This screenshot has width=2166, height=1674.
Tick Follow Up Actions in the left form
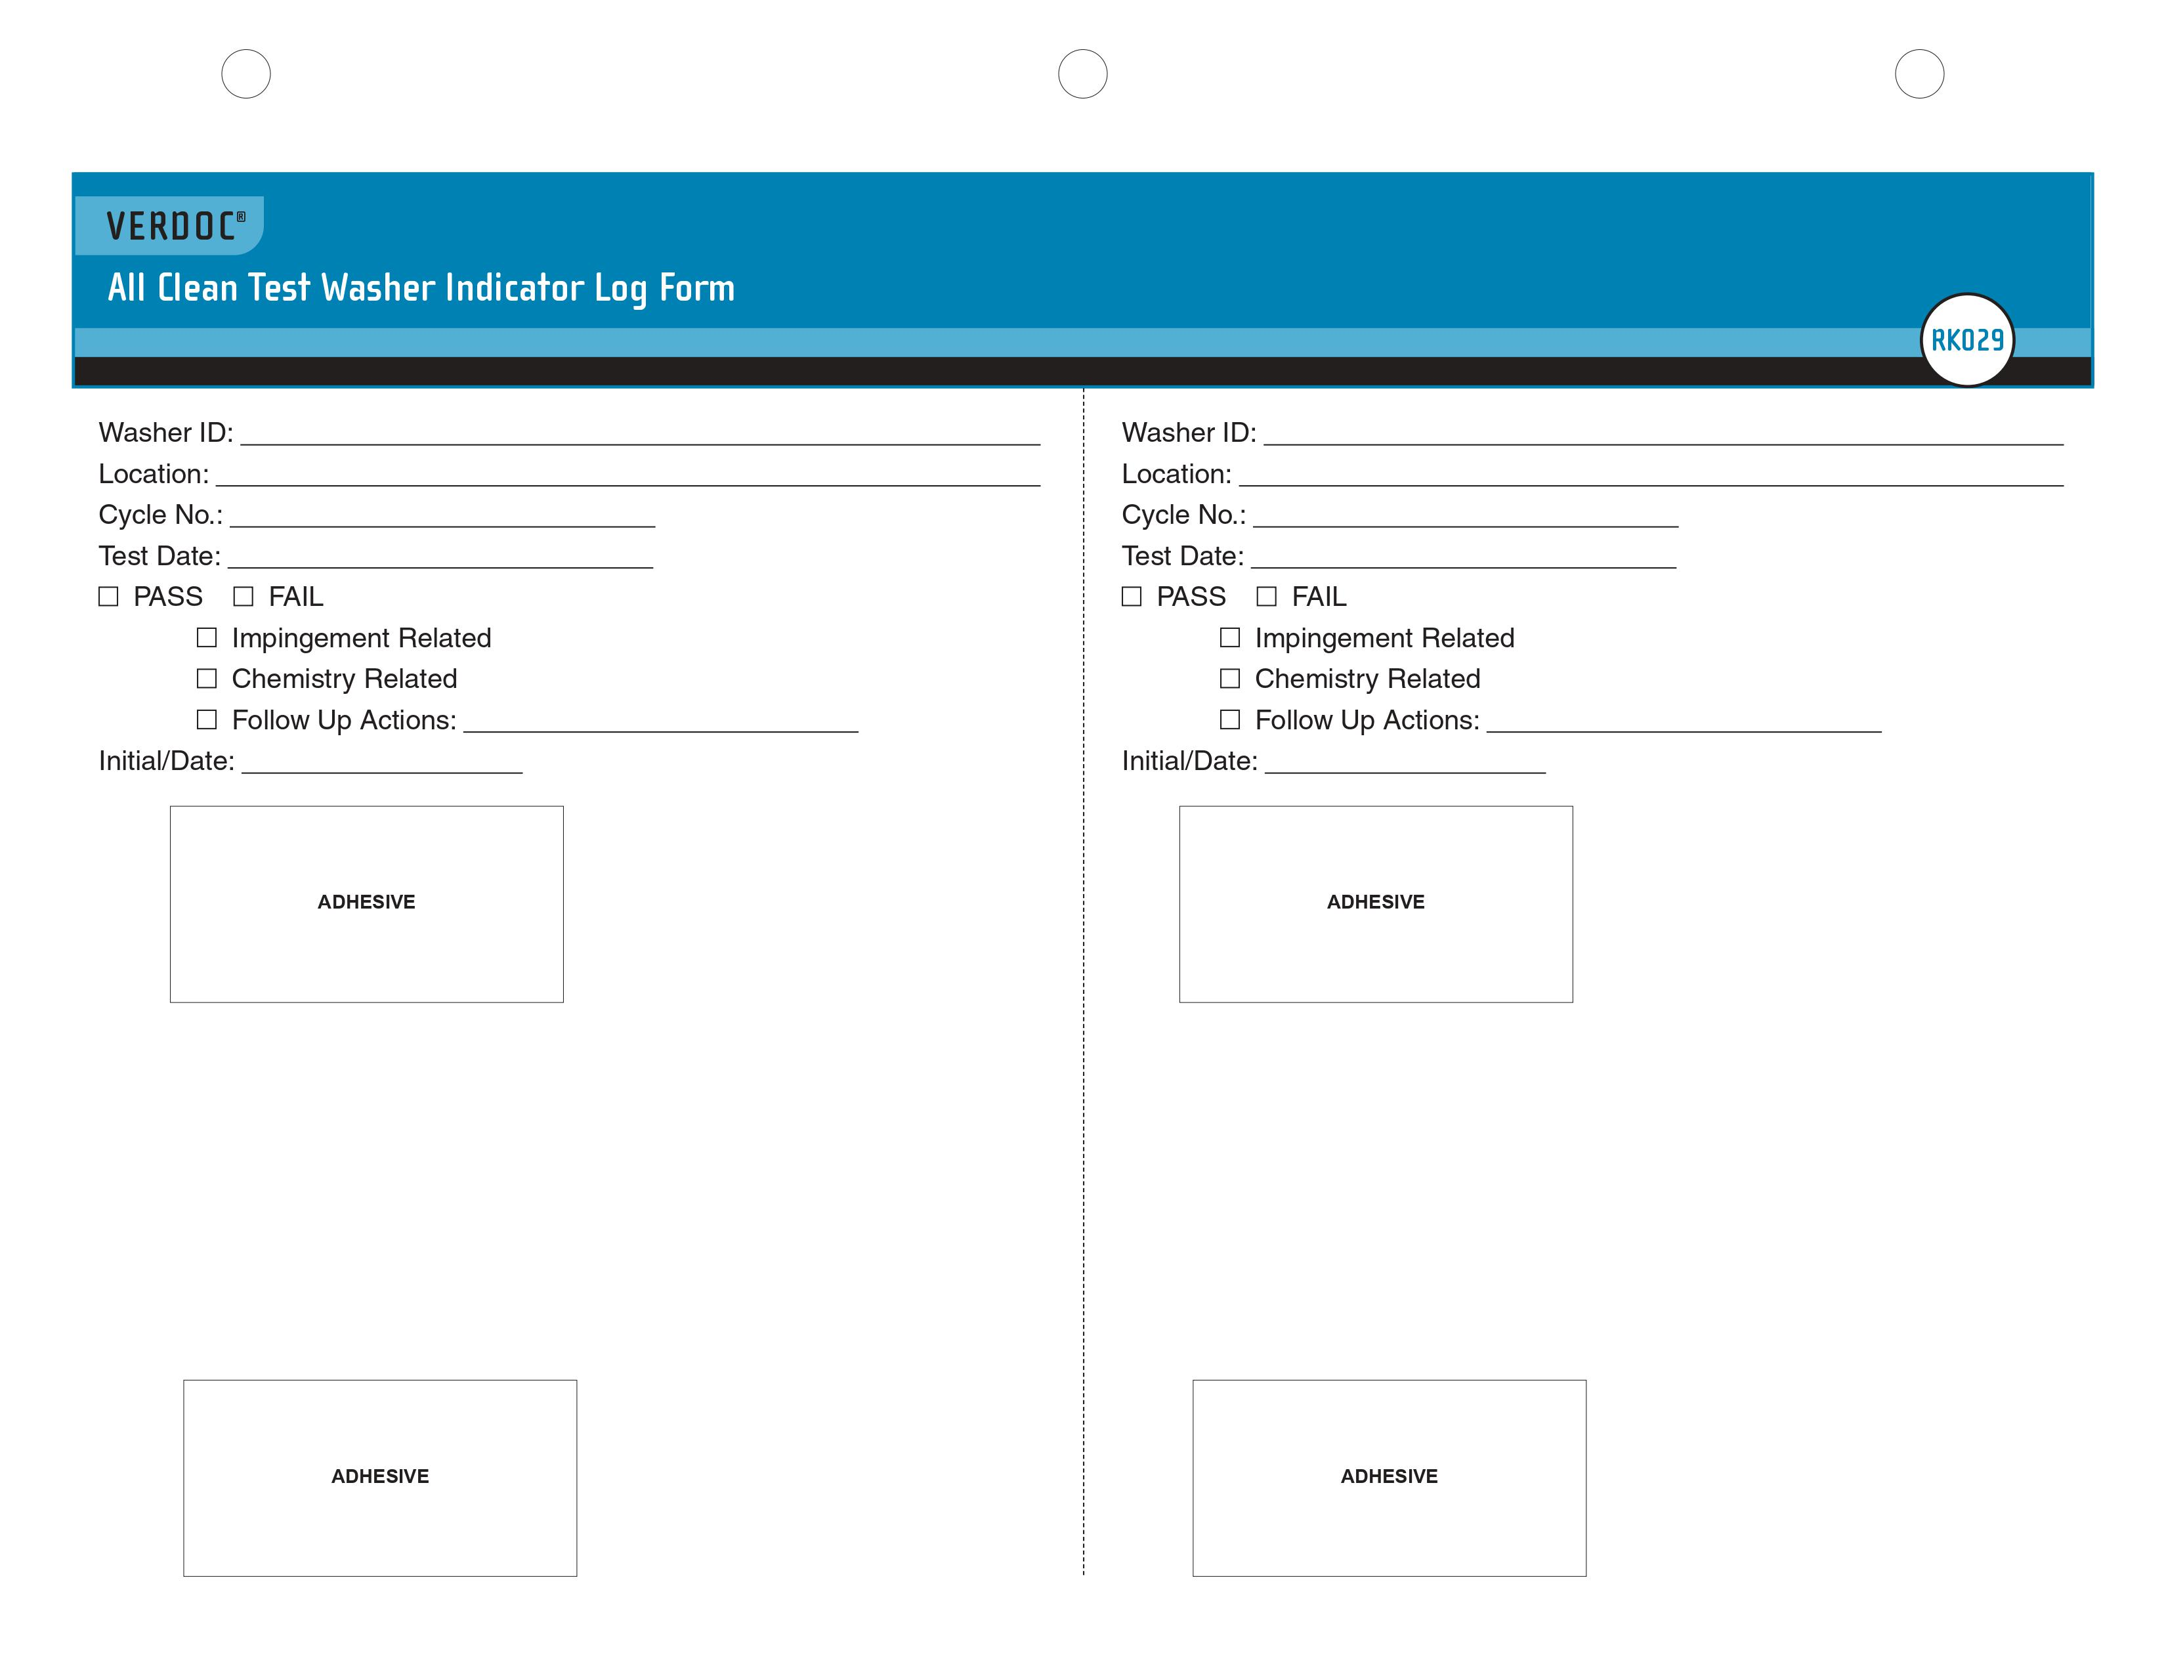coord(206,719)
